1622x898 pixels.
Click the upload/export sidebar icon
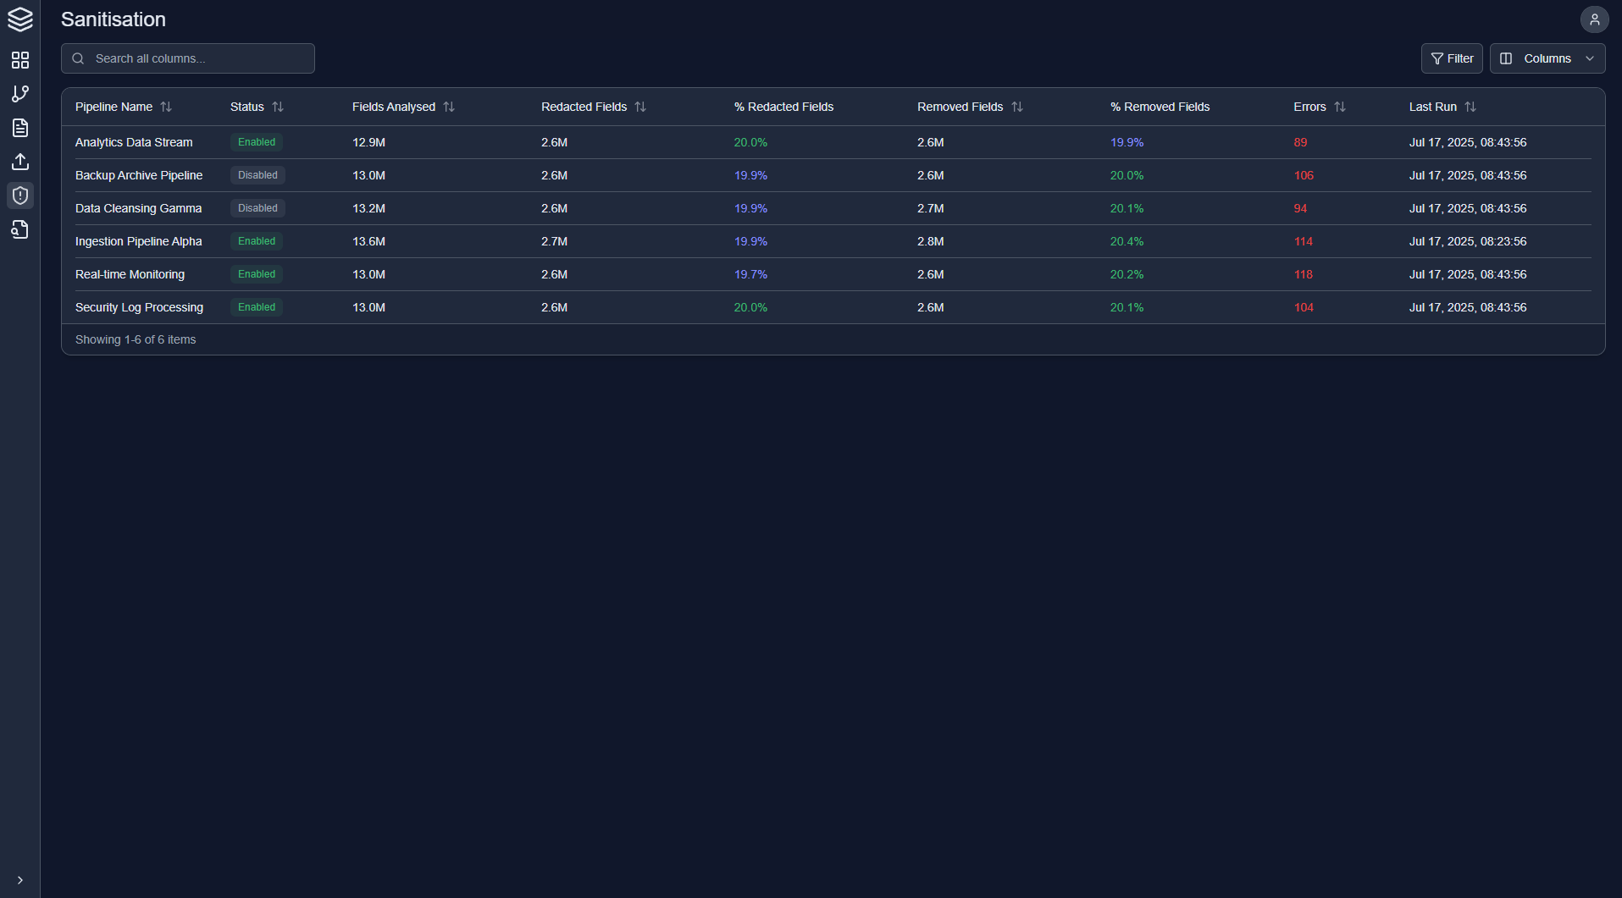(x=20, y=162)
